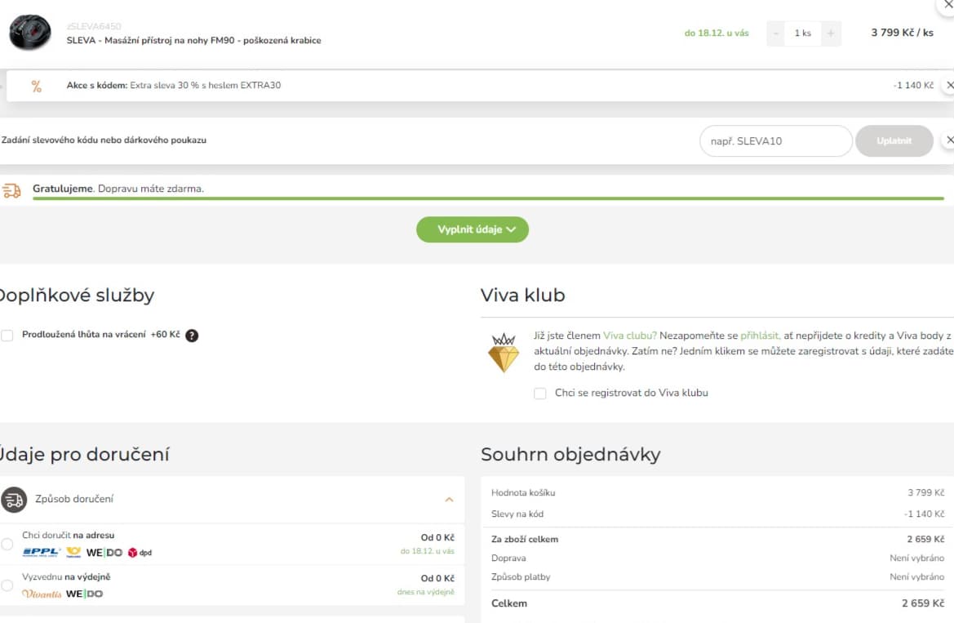Close the discount code entry panel
This screenshot has width=954, height=623.
click(x=949, y=140)
